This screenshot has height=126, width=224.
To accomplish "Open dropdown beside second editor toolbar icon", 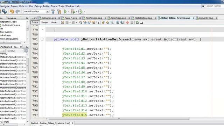I will click(70, 22).
